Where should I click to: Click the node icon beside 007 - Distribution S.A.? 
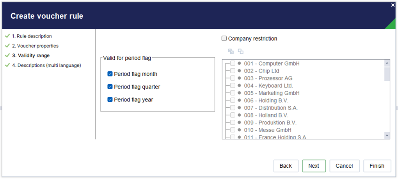239,108
